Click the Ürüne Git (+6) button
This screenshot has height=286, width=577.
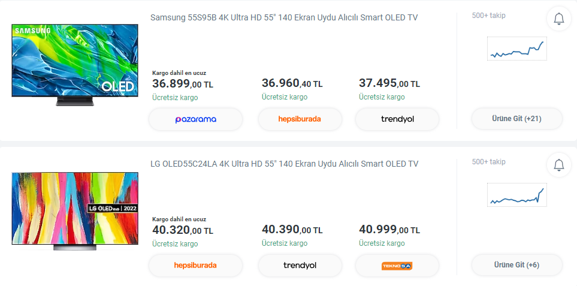(x=516, y=265)
